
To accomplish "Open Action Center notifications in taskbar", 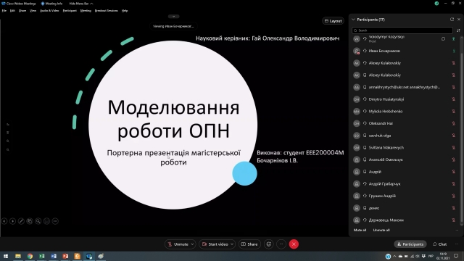I will tap(456, 256).
